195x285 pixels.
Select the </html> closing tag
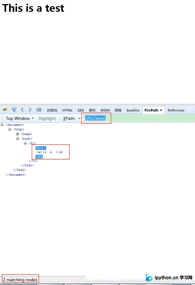[x=20, y=170]
